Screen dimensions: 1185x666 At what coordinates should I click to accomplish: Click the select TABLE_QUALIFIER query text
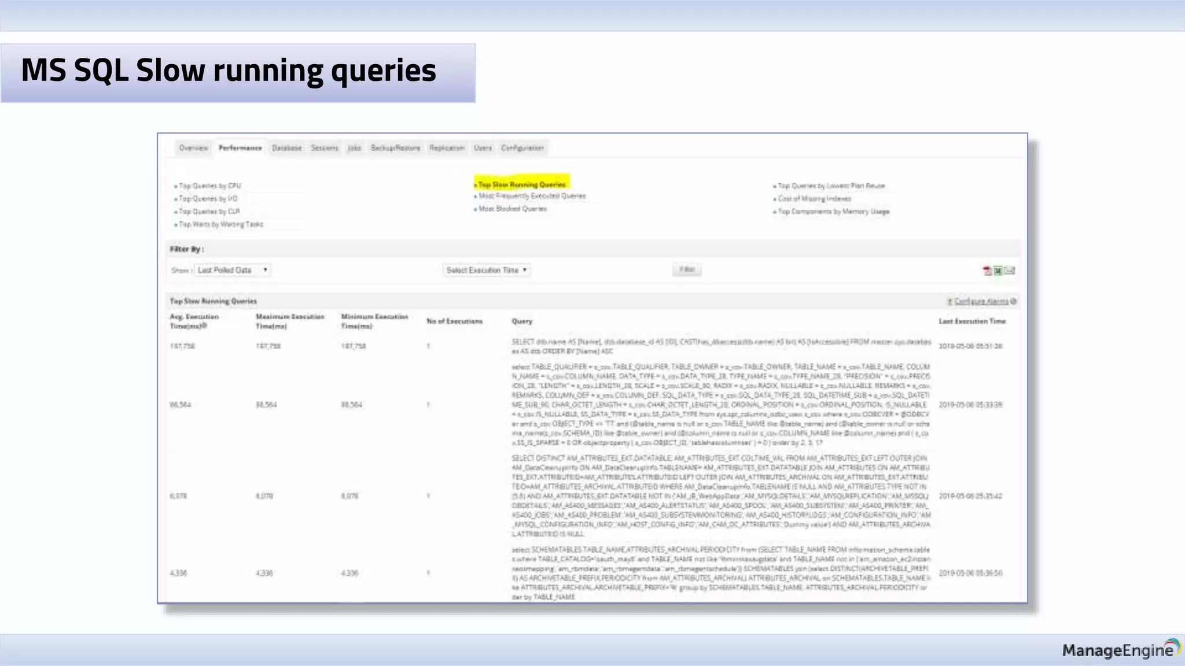(x=721, y=405)
